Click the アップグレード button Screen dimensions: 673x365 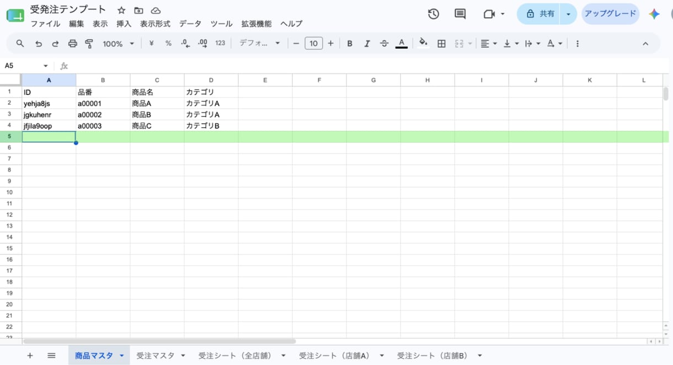click(610, 14)
